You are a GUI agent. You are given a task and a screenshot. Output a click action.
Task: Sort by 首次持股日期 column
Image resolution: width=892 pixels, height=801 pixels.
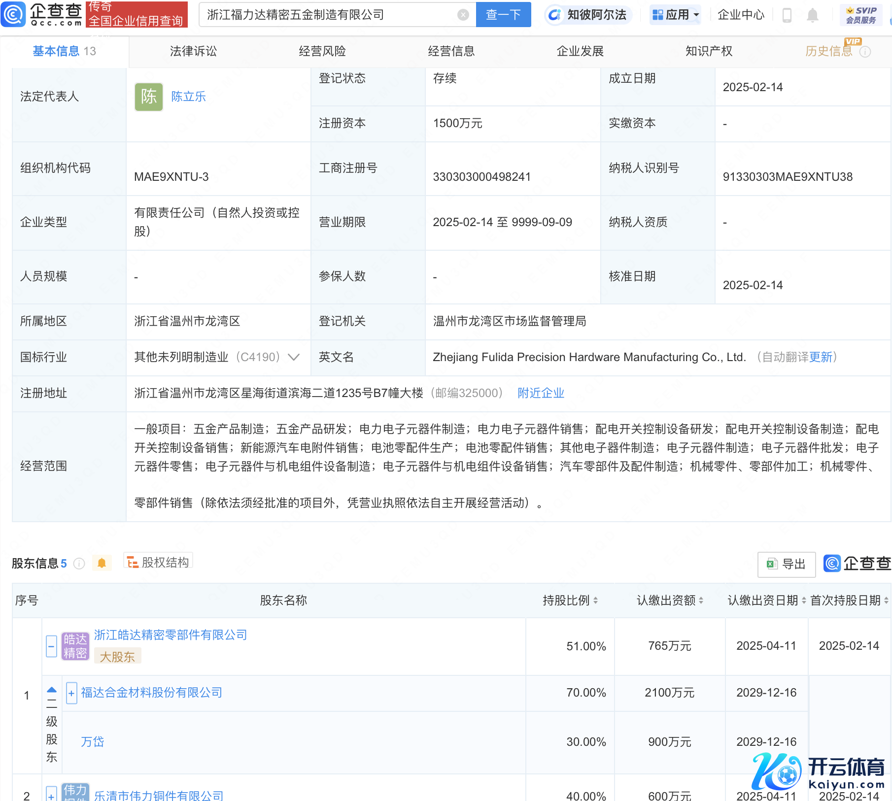[886, 601]
